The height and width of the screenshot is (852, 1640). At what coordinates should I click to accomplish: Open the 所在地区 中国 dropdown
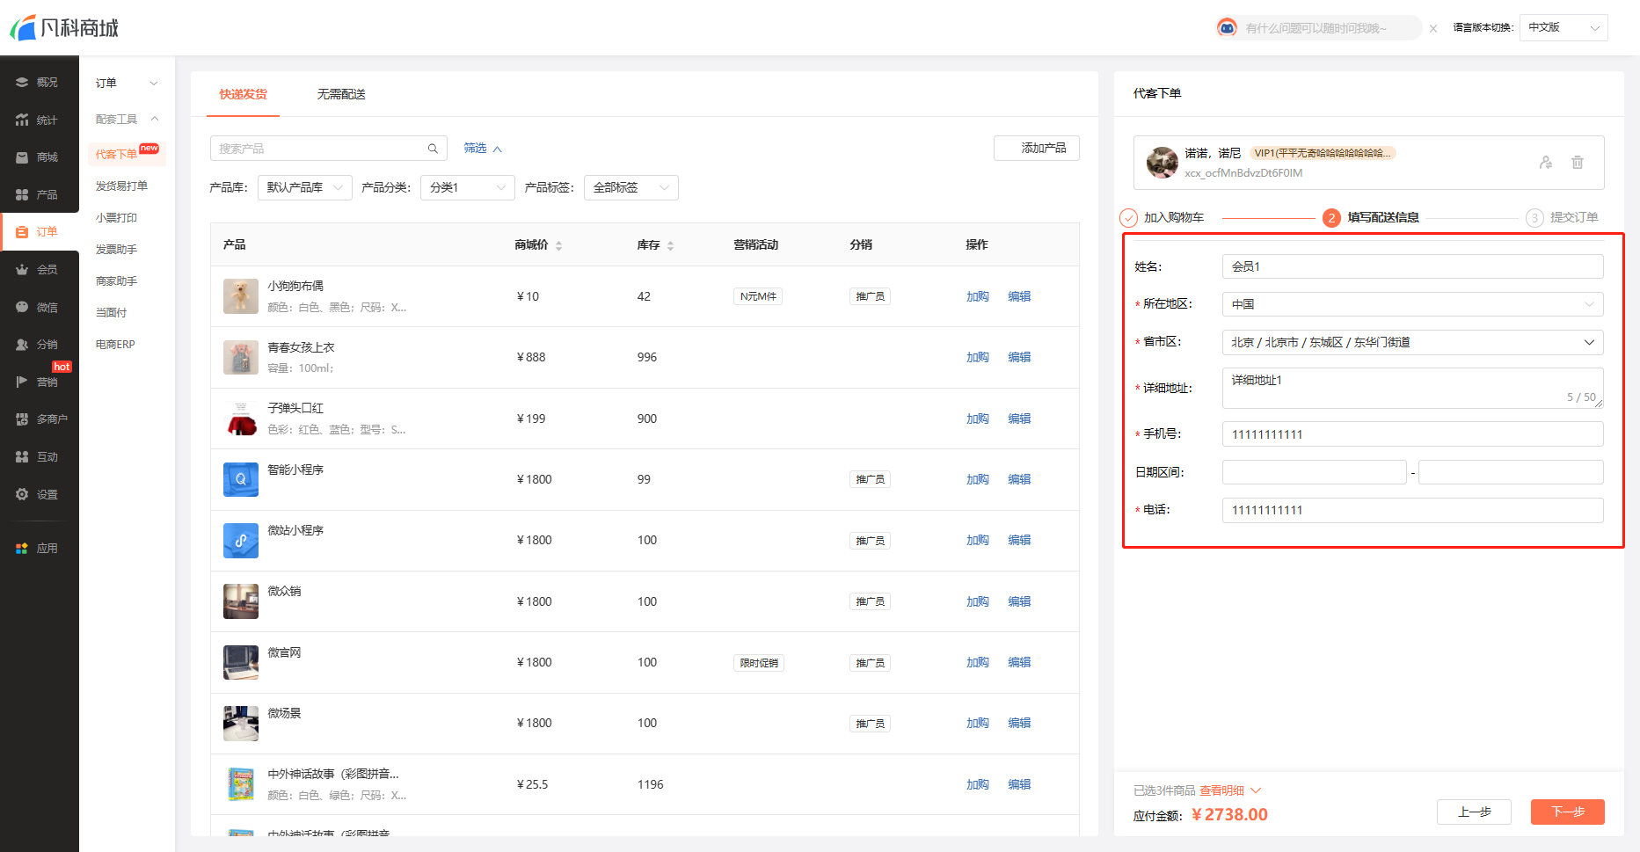(x=1412, y=304)
